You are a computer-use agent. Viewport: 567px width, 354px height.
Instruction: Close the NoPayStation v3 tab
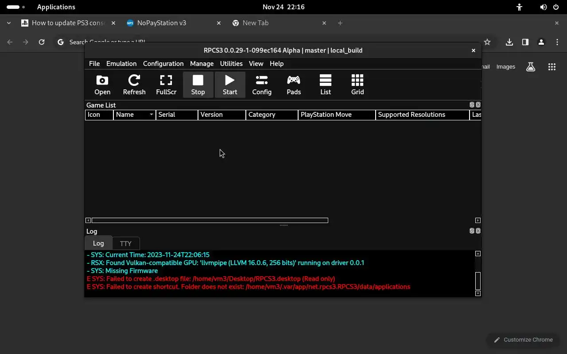219,23
